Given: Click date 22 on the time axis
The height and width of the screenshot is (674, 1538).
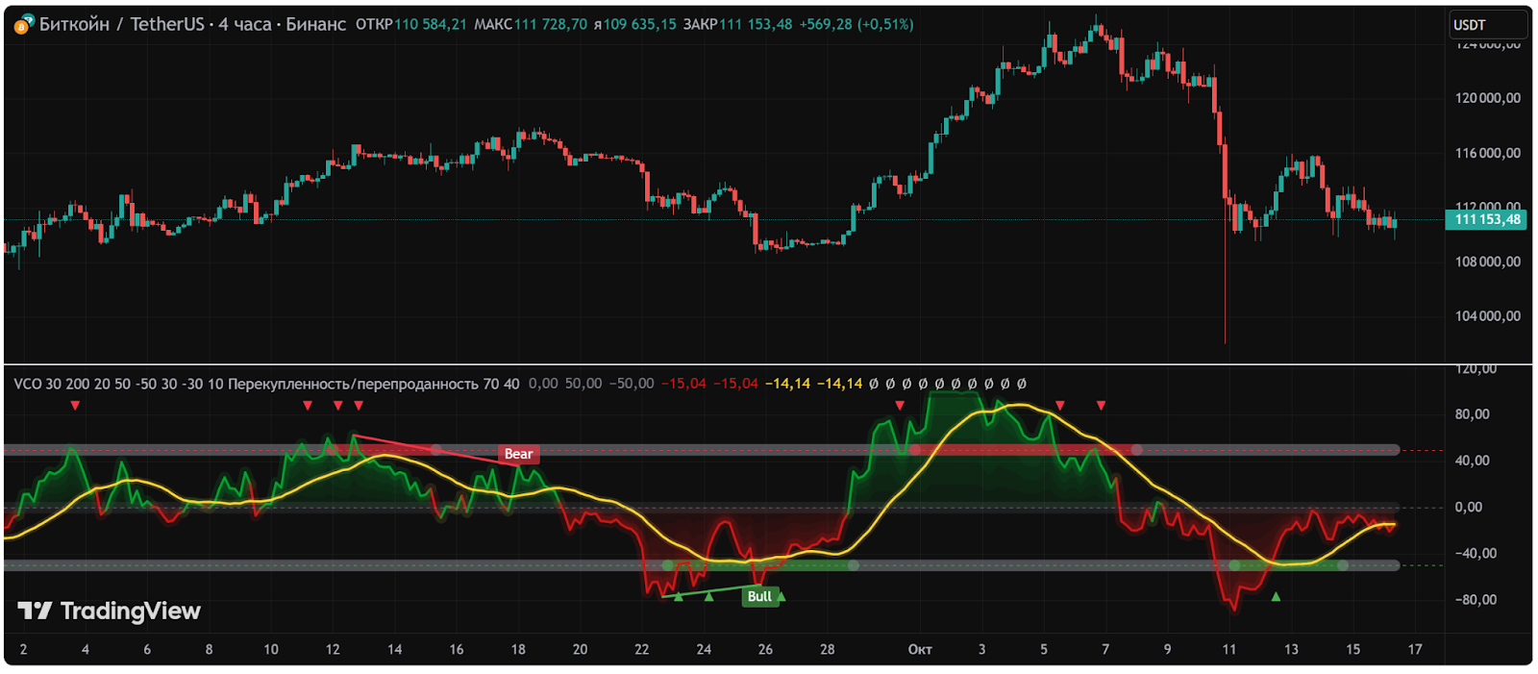Looking at the screenshot, I should (x=642, y=649).
